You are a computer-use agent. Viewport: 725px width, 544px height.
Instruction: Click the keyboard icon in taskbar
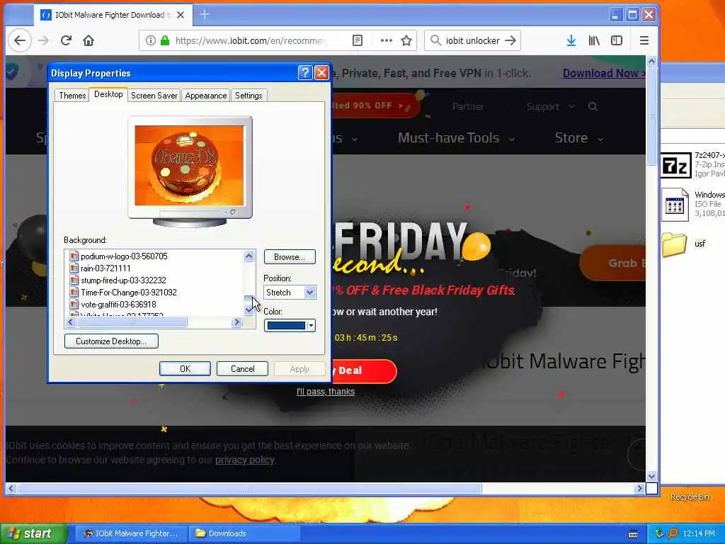click(x=633, y=534)
